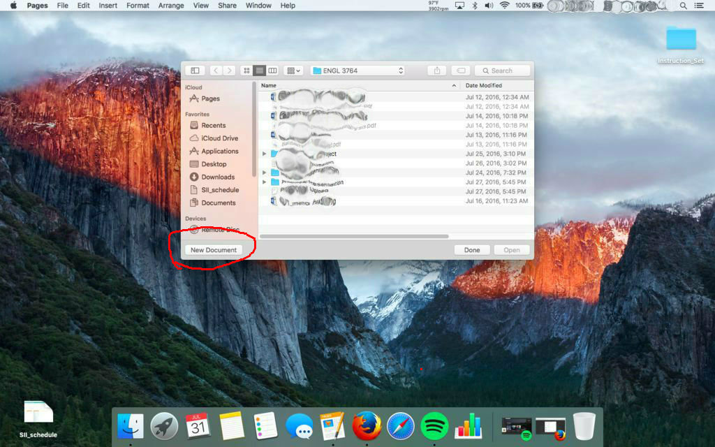The width and height of the screenshot is (715, 447).
Task: Open Calendar from the Dock
Action: 198,426
